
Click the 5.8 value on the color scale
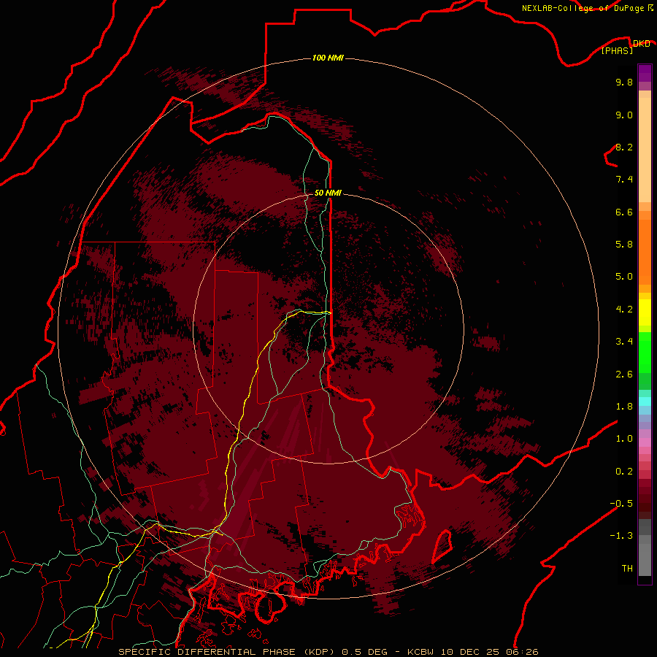[x=624, y=245]
